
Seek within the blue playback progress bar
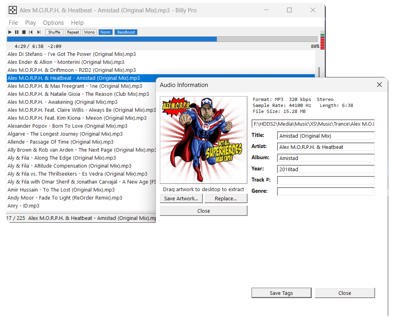point(112,39)
